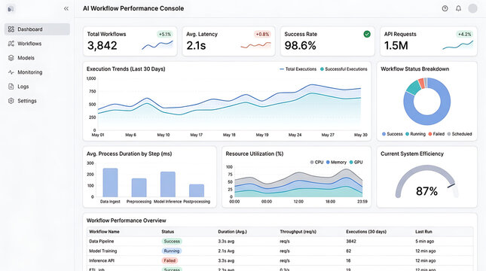Click Running status badge for Model Training

pyautogui.click(x=172, y=251)
